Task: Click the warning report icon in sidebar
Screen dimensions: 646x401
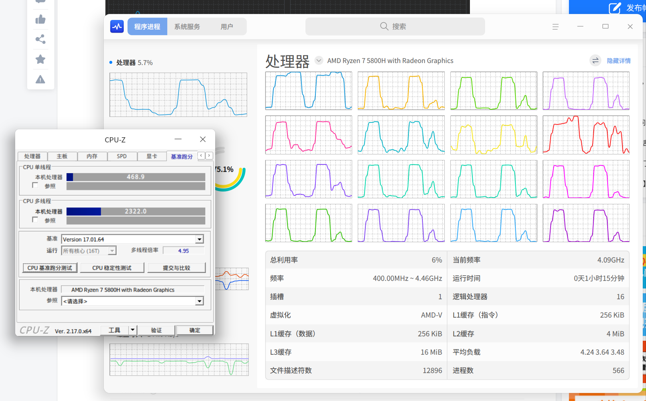Action: (40, 79)
